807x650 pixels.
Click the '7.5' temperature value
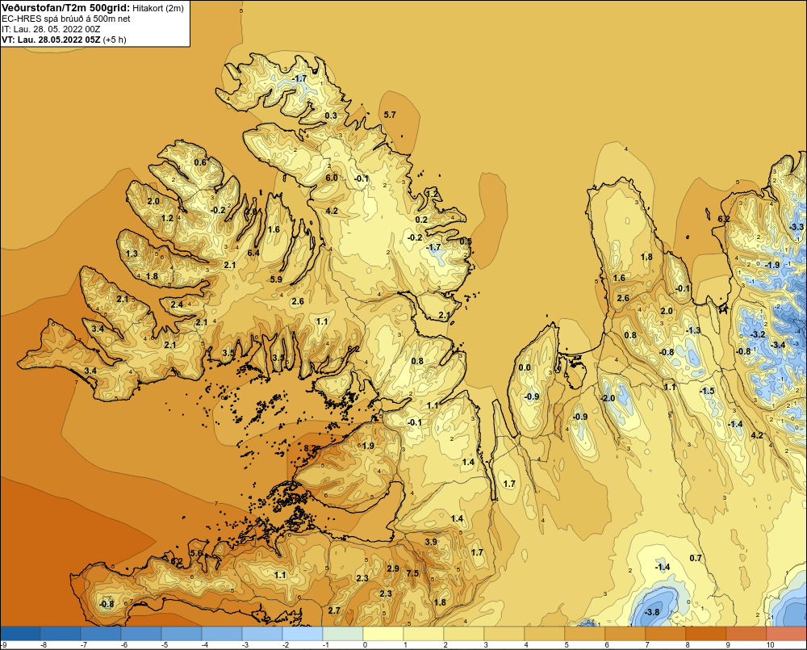pyautogui.click(x=412, y=573)
